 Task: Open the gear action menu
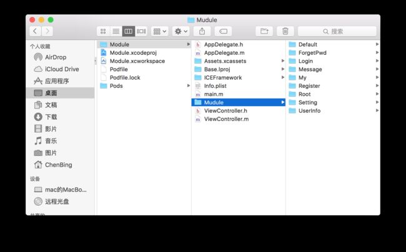pyautogui.click(x=181, y=31)
